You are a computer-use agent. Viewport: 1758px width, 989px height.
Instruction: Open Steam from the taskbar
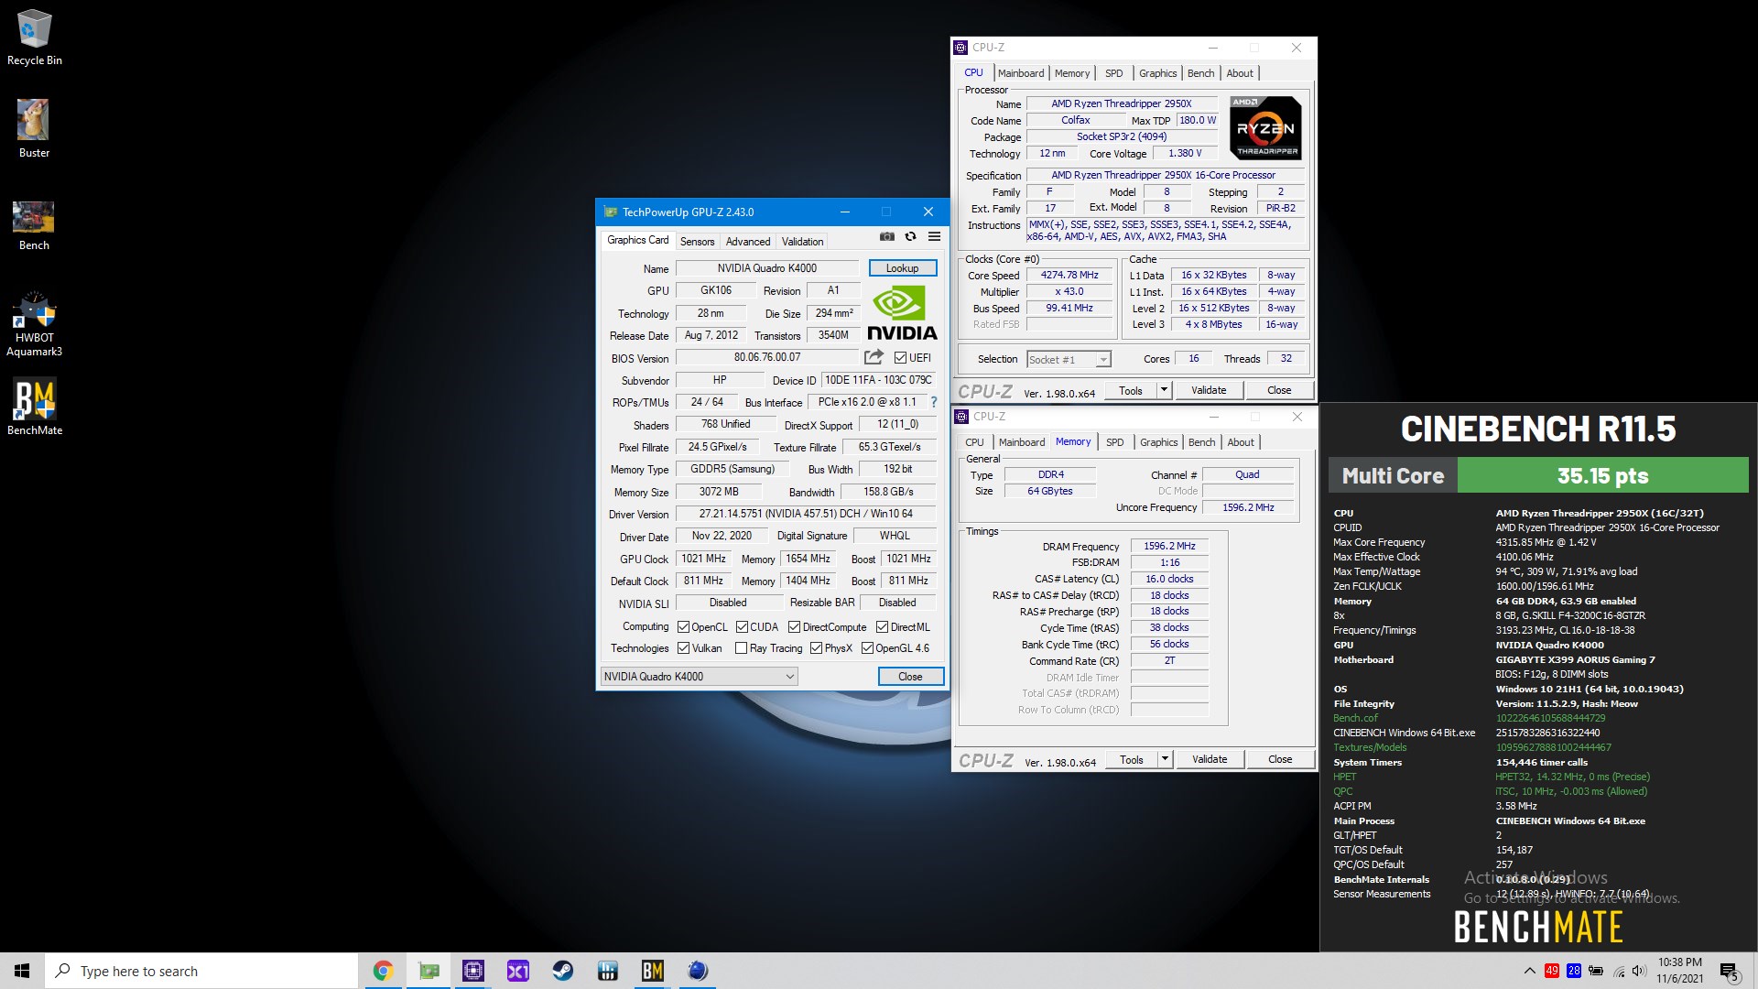[x=563, y=971]
